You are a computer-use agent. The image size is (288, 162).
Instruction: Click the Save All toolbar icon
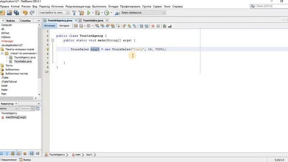16,13
